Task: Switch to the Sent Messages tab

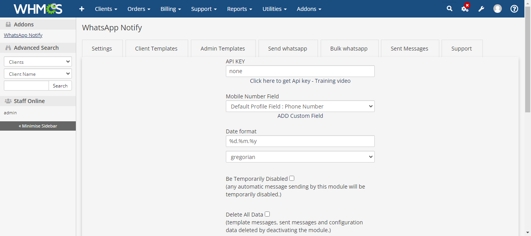Action: pyautogui.click(x=410, y=49)
